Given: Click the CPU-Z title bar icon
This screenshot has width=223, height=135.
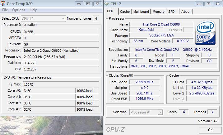Looking at the screenshot, I should (x=106, y=4).
